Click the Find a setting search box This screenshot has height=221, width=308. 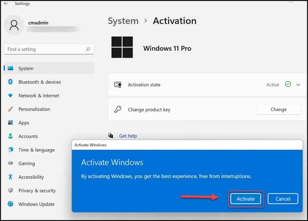[49, 49]
